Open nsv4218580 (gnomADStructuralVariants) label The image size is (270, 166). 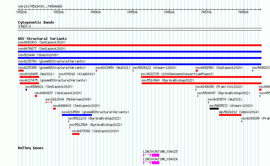tap(95, 112)
